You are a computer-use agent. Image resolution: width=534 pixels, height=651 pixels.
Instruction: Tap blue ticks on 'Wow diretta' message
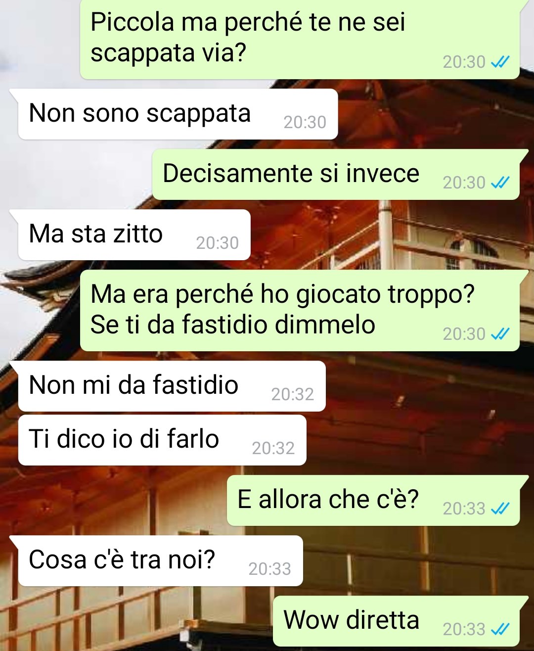click(500, 629)
